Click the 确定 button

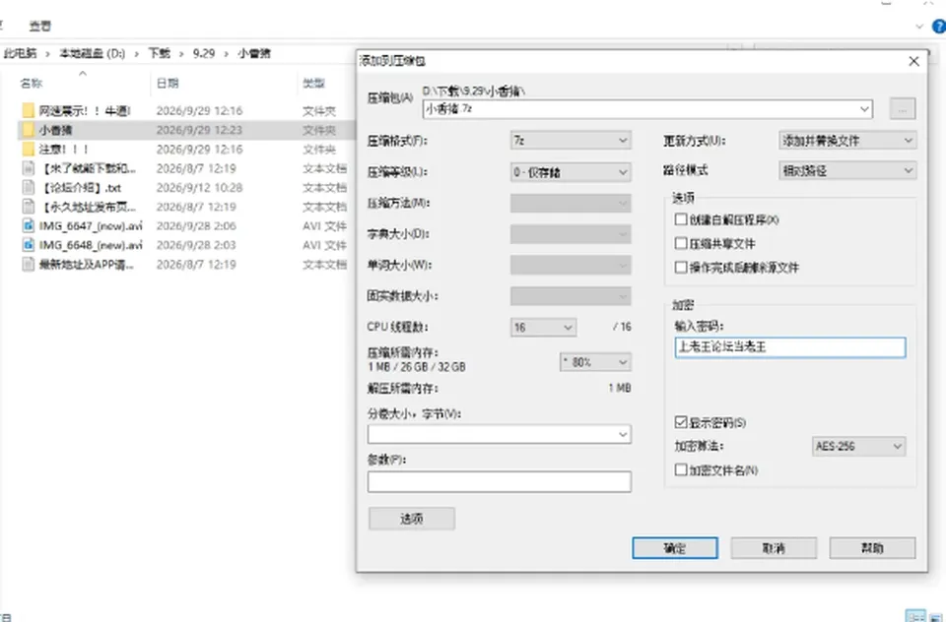click(675, 548)
